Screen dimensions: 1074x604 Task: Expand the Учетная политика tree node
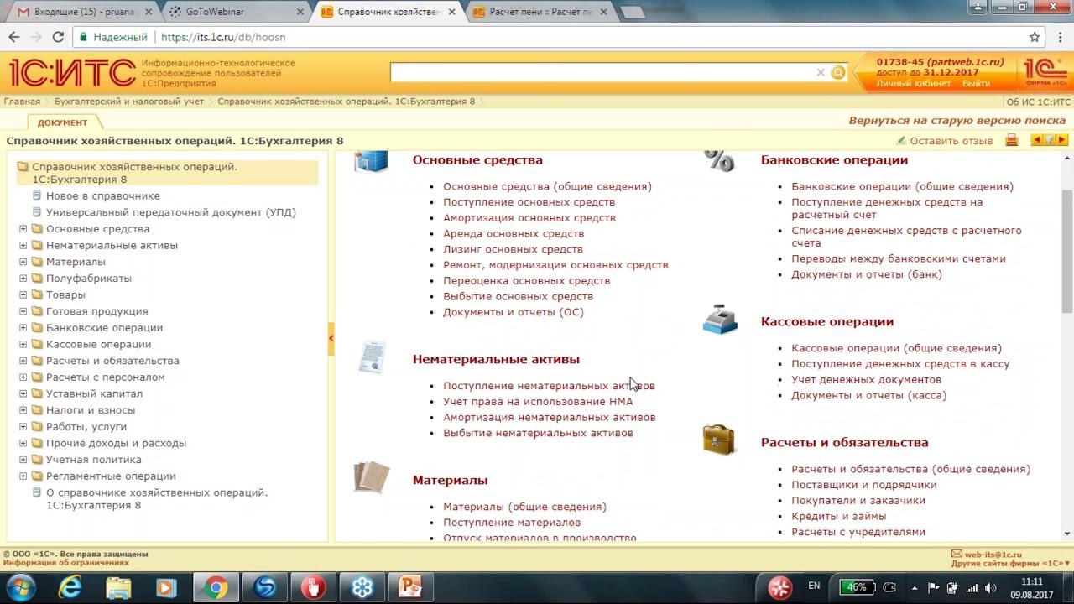(x=23, y=460)
